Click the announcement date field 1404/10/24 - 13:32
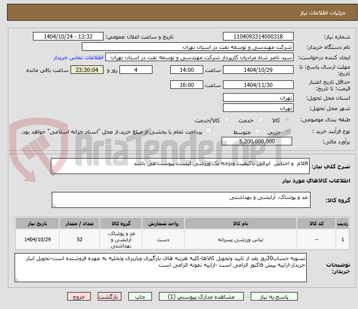Viewport: 358px width, 309px height. point(68,36)
